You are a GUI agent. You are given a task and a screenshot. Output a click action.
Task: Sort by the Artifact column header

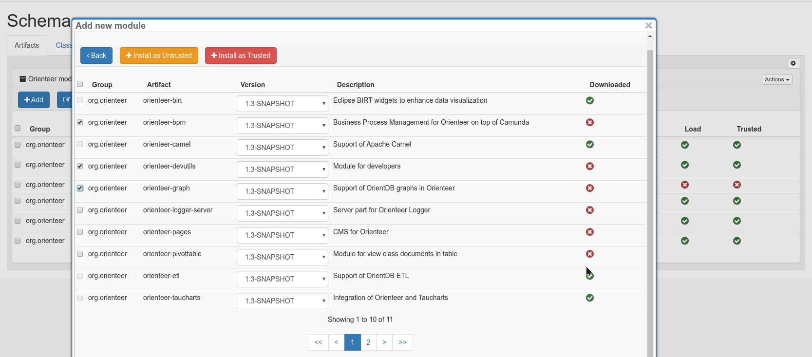(159, 85)
